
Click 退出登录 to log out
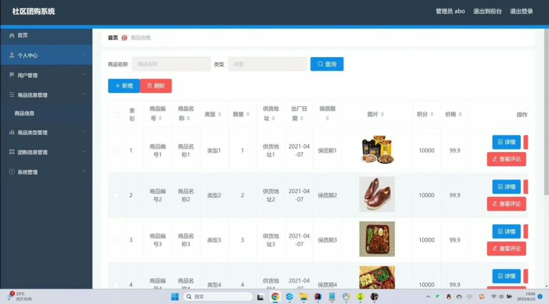pos(522,12)
